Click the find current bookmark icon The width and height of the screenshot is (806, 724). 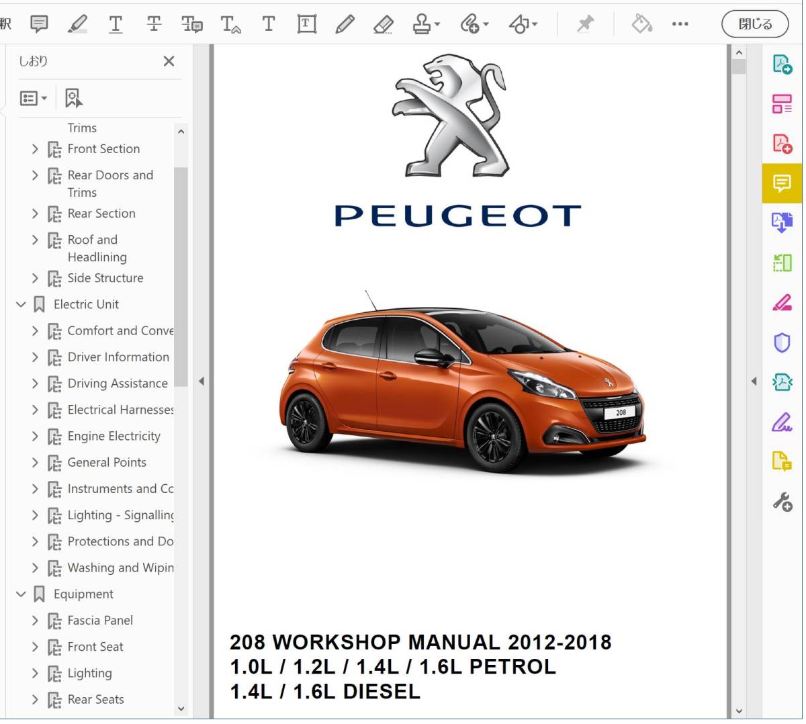pyautogui.click(x=73, y=98)
